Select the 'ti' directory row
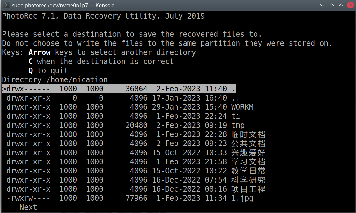Screen dimensions: 356x213 123,116
